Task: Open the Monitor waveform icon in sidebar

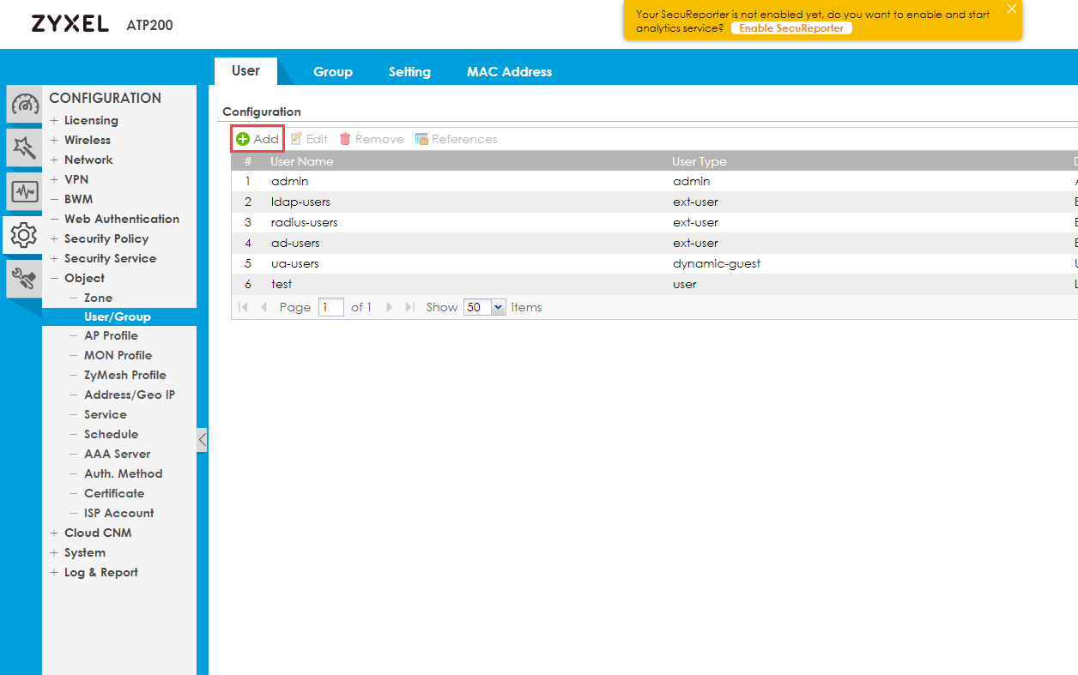Action: 24,190
